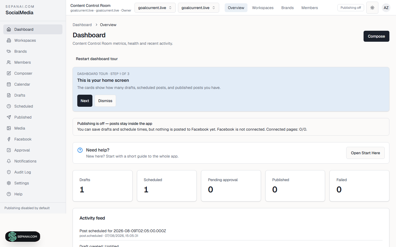Click the Brands tag icon
The width and height of the screenshot is (396, 247).
[9, 51]
